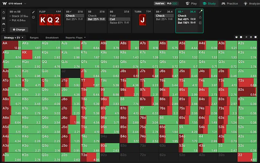Screen dimensions: 260x163
Task: Click the info circle icon beside Stack
Action: click(x=33, y=17)
